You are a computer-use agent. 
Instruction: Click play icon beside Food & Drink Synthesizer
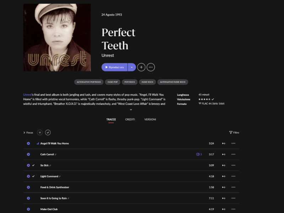click(x=28, y=187)
